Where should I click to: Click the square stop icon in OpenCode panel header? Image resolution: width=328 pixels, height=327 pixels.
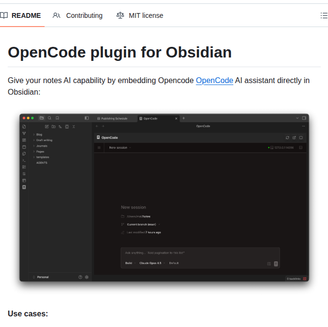pyautogui.click(x=301, y=138)
